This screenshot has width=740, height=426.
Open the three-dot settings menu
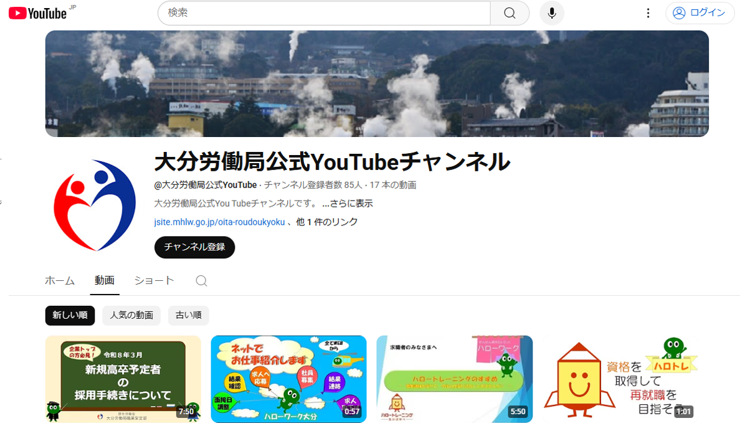(648, 13)
